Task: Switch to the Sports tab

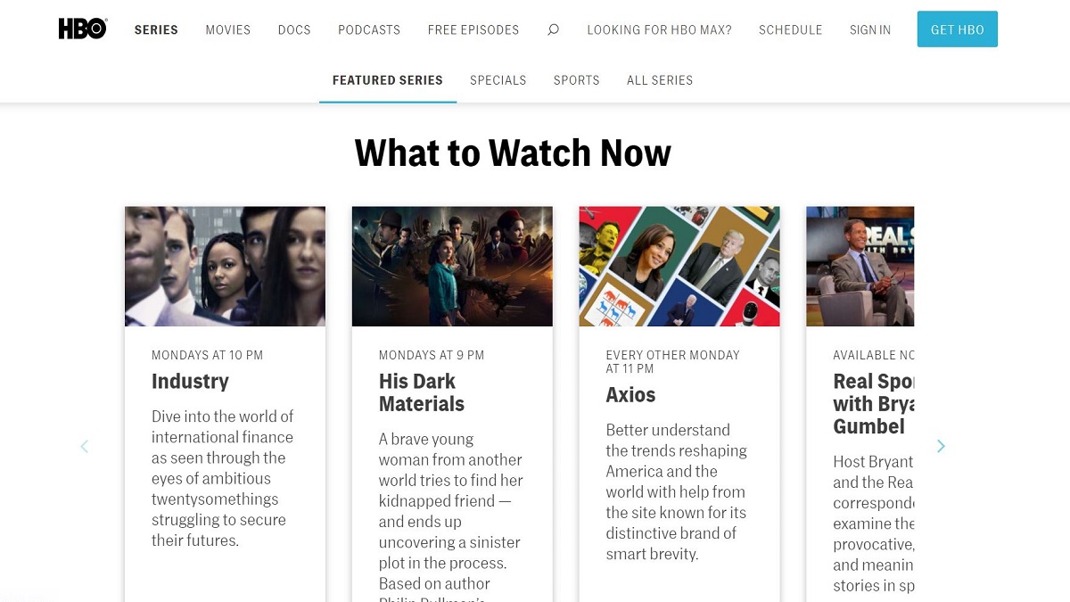Action: coord(577,80)
